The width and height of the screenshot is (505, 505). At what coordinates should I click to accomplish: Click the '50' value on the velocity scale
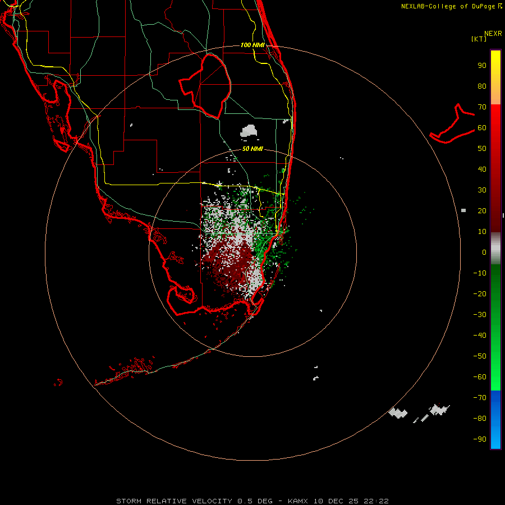[x=482, y=149]
